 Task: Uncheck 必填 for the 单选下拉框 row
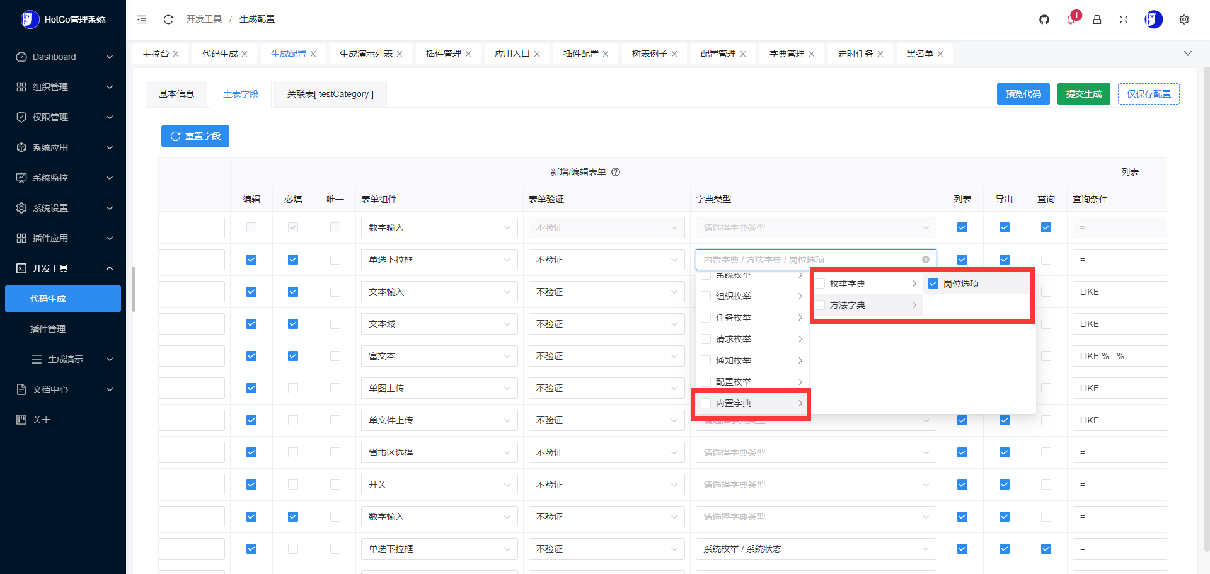[292, 259]
